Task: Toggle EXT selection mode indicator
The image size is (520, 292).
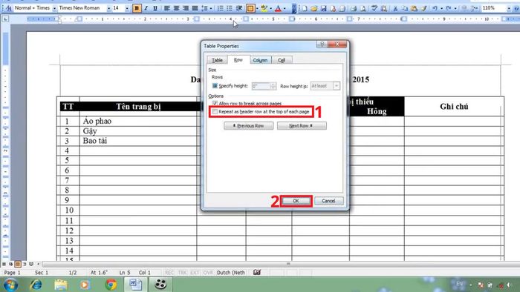Action: coord(195,273)
